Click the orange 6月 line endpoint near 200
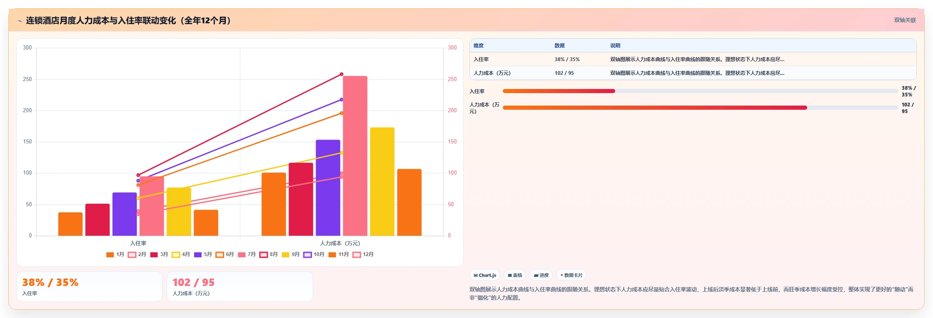 [342, 113]
